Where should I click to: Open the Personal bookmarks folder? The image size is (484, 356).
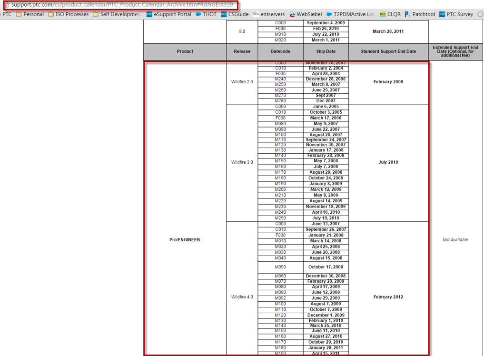click(x=30, y=14)
